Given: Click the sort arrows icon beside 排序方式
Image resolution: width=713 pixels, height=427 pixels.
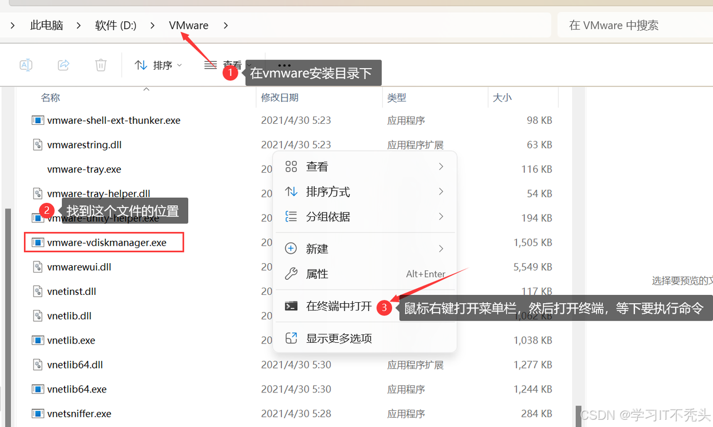Looking at the screenshot, I should [291, 192].
